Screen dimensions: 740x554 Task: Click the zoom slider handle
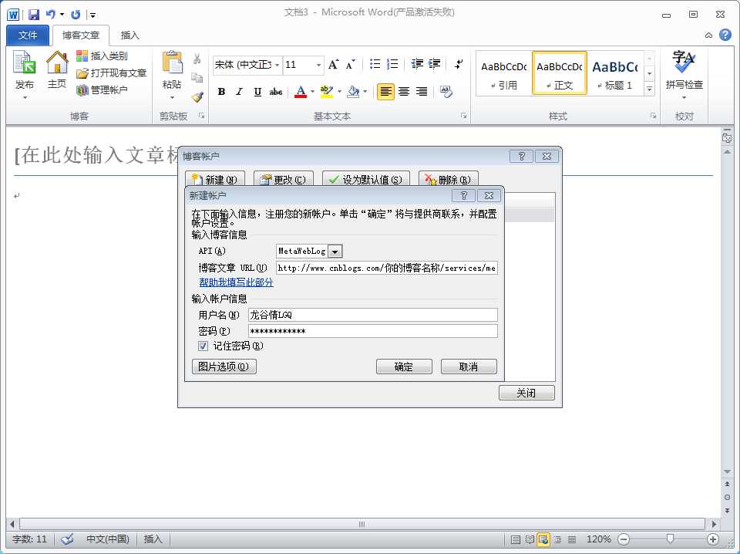pos(670,539)
